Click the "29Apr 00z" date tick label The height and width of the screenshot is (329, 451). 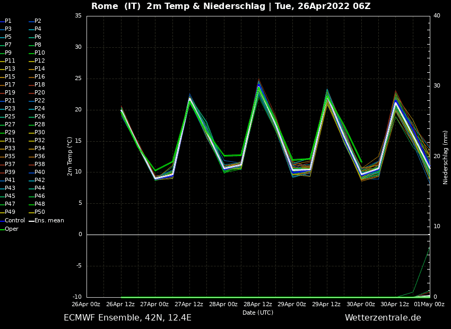point(292,304)
